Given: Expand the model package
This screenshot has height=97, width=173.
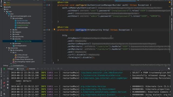Looking at the screenshot, I should tap(11, 34).
